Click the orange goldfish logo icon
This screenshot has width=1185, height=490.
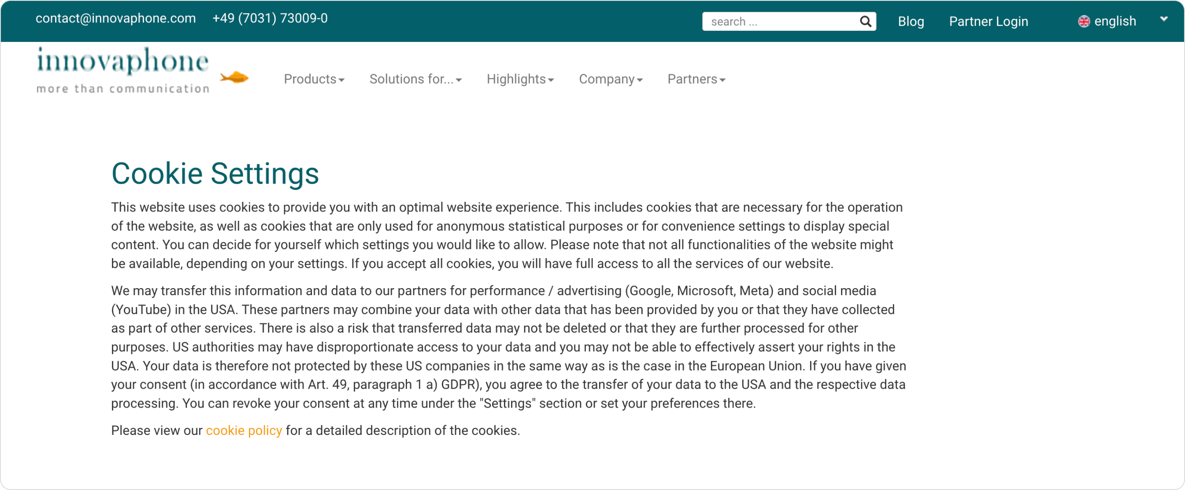(x=234, y=77)
